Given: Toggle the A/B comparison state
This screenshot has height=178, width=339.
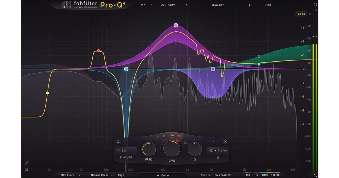Looking at the screenshot, I should tap(163, 5).
